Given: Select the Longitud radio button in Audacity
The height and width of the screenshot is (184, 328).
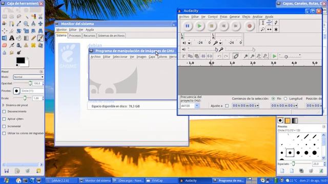Looking at the screenshot, I should pyautogui.click(x=285, y=99).
